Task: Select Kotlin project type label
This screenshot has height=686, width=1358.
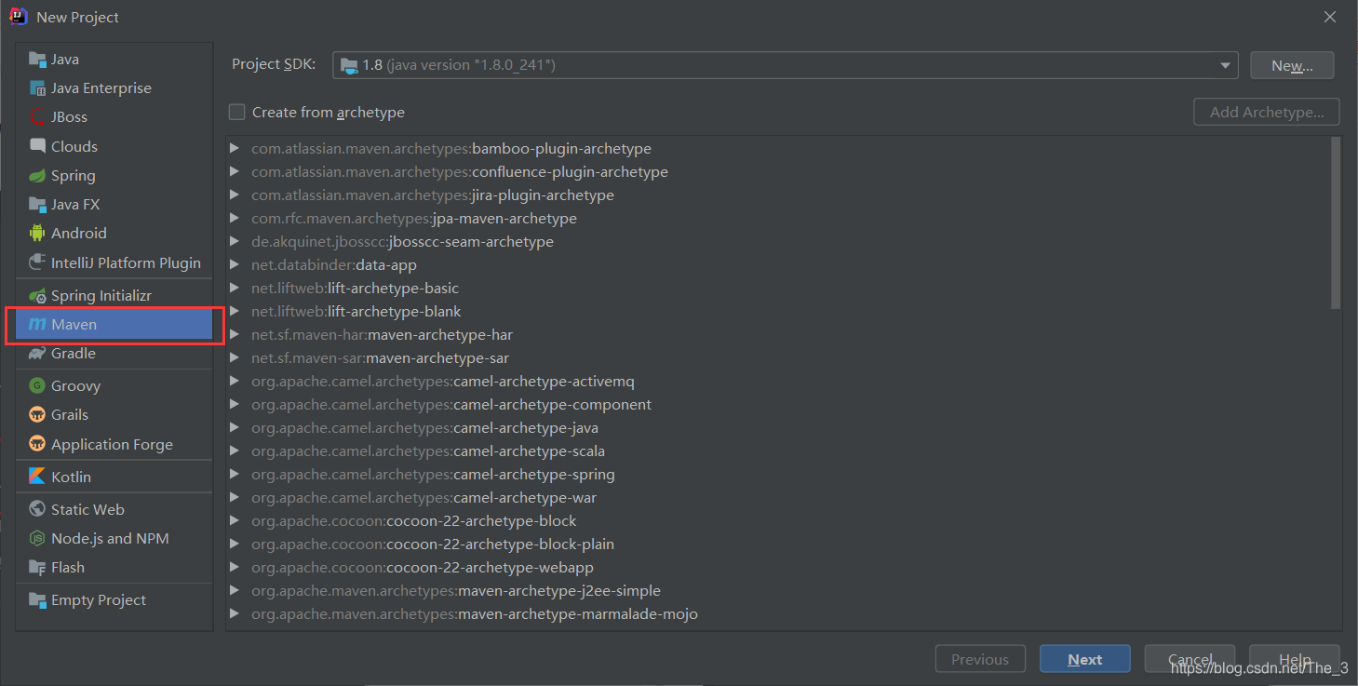Action: (72, 477)
